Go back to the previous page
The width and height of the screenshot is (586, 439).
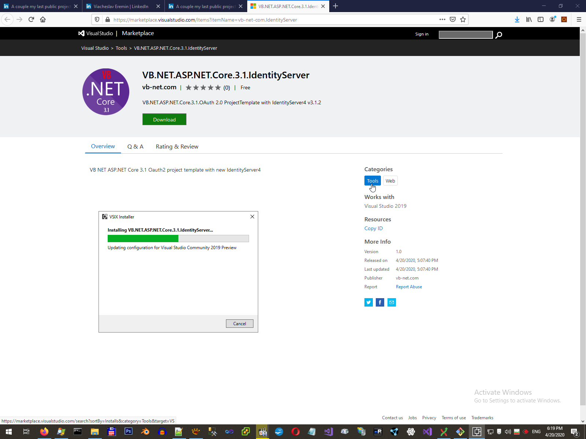[x=7, y=19]
